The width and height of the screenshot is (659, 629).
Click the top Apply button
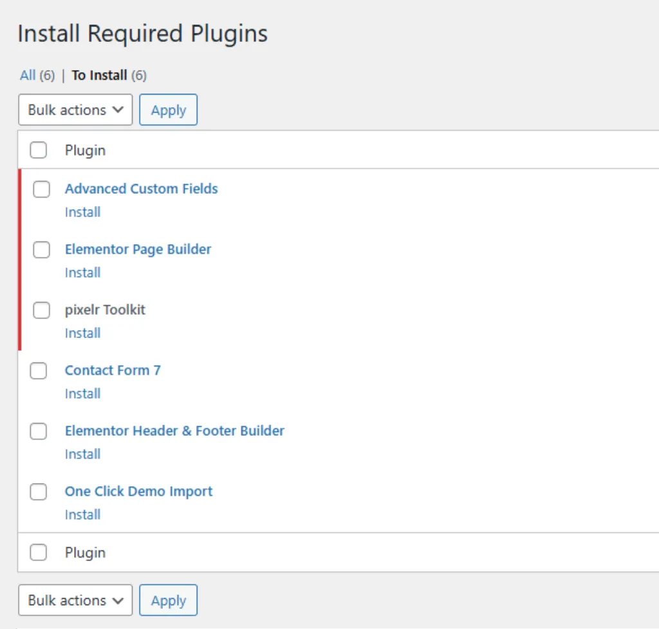coord(168,110)
